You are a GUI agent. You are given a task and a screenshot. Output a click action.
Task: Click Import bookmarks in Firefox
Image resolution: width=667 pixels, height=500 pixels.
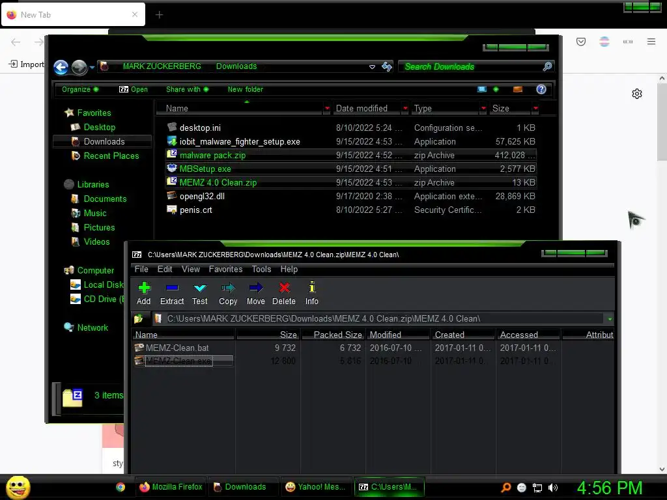point(26,64)
